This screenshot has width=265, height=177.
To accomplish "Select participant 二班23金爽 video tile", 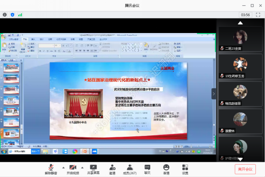I will tap(240, 39).
